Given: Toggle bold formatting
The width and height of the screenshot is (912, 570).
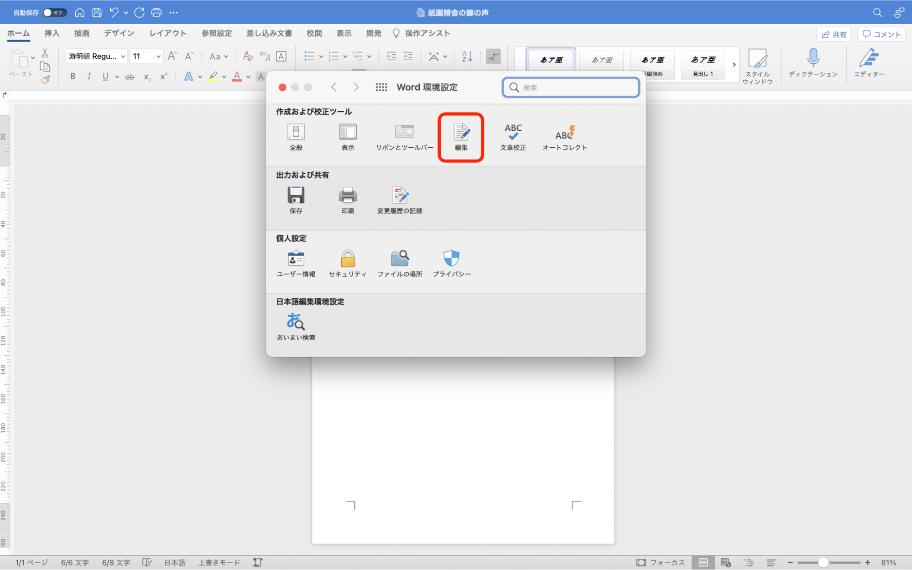Looking at the screenshot, I should click(73, 76).
